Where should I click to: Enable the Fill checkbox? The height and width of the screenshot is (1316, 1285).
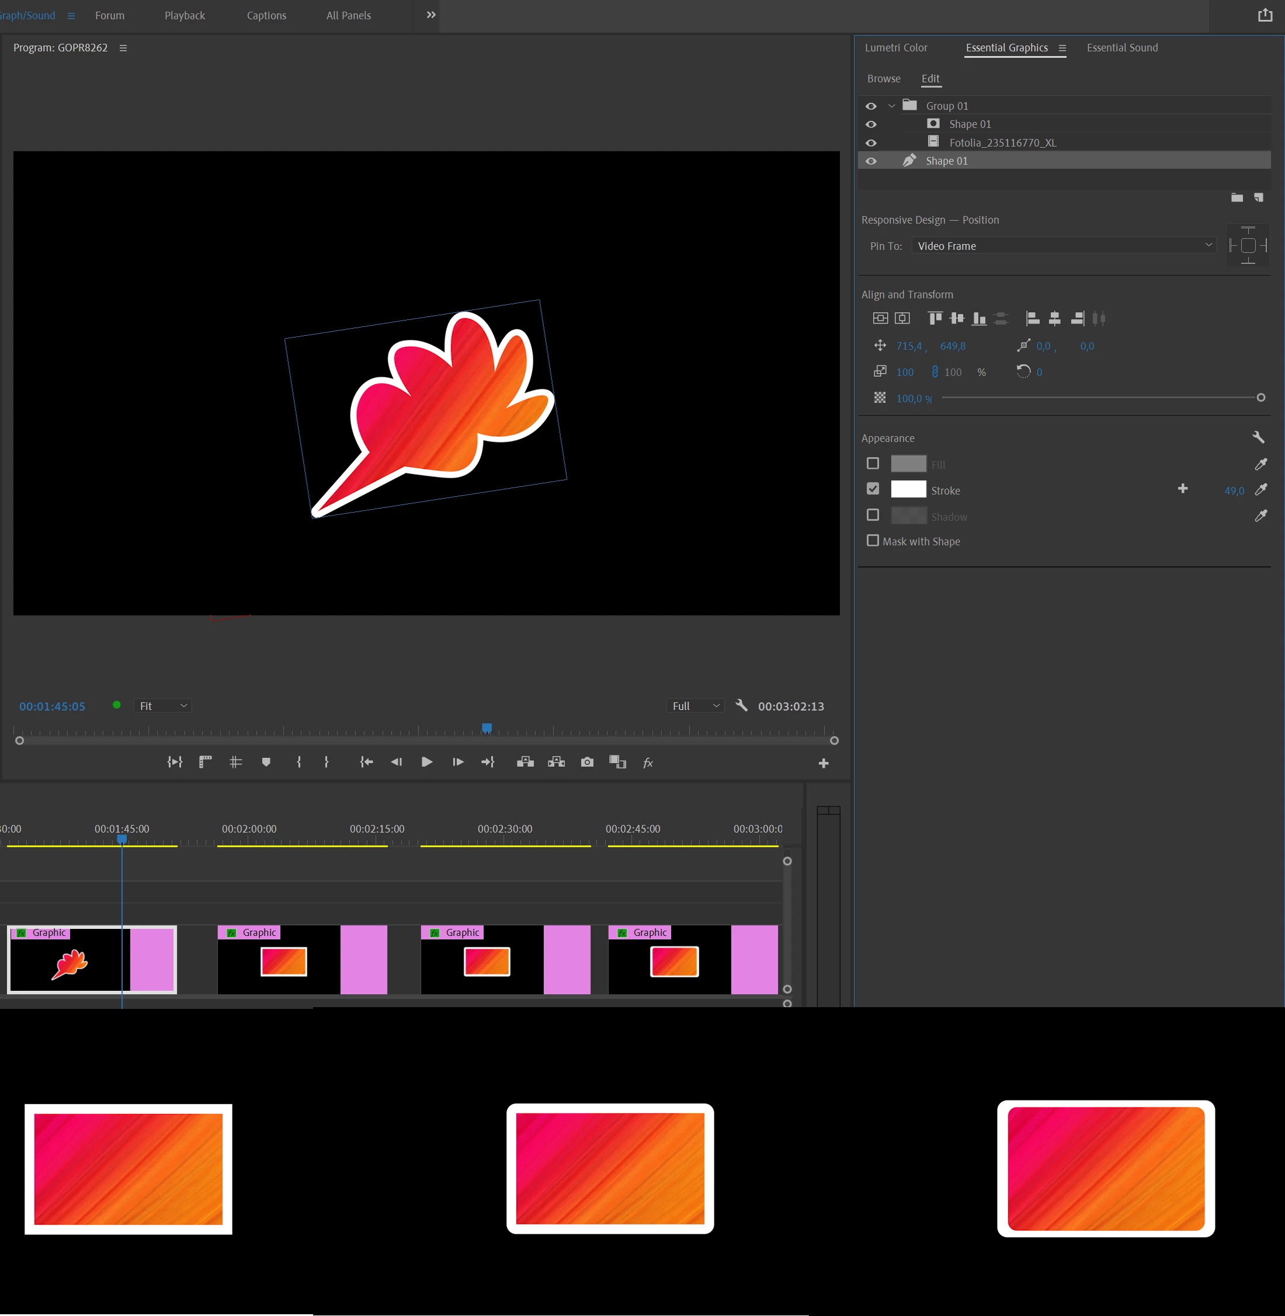pos(873,464)
